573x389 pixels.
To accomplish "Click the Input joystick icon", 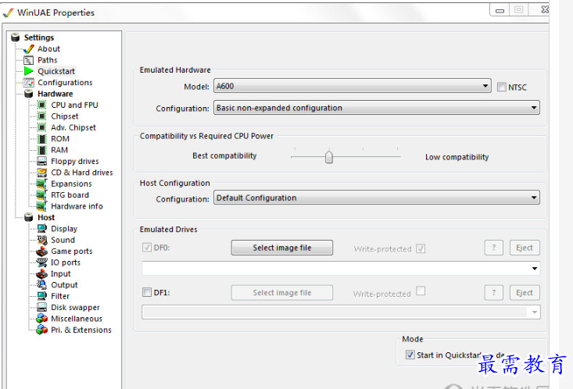I will pos(42,273).
